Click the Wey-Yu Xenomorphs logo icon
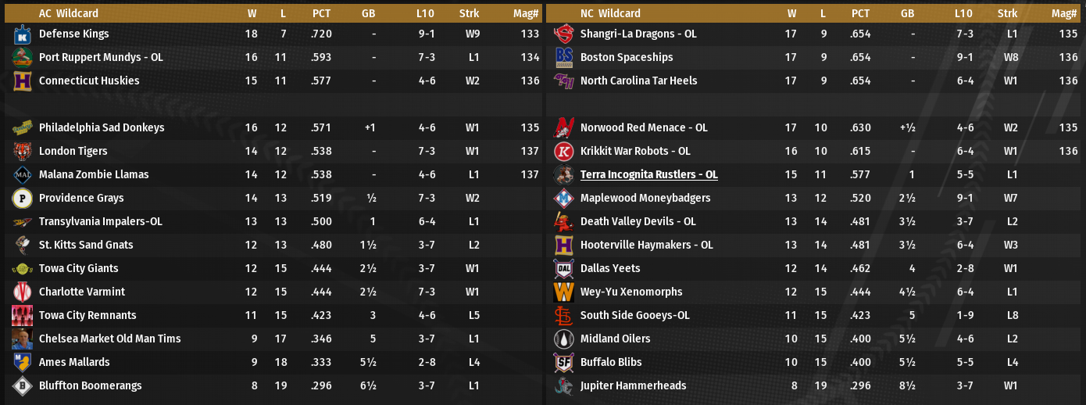The height and width of the screenshot is (405, 1086). point(563,292)
